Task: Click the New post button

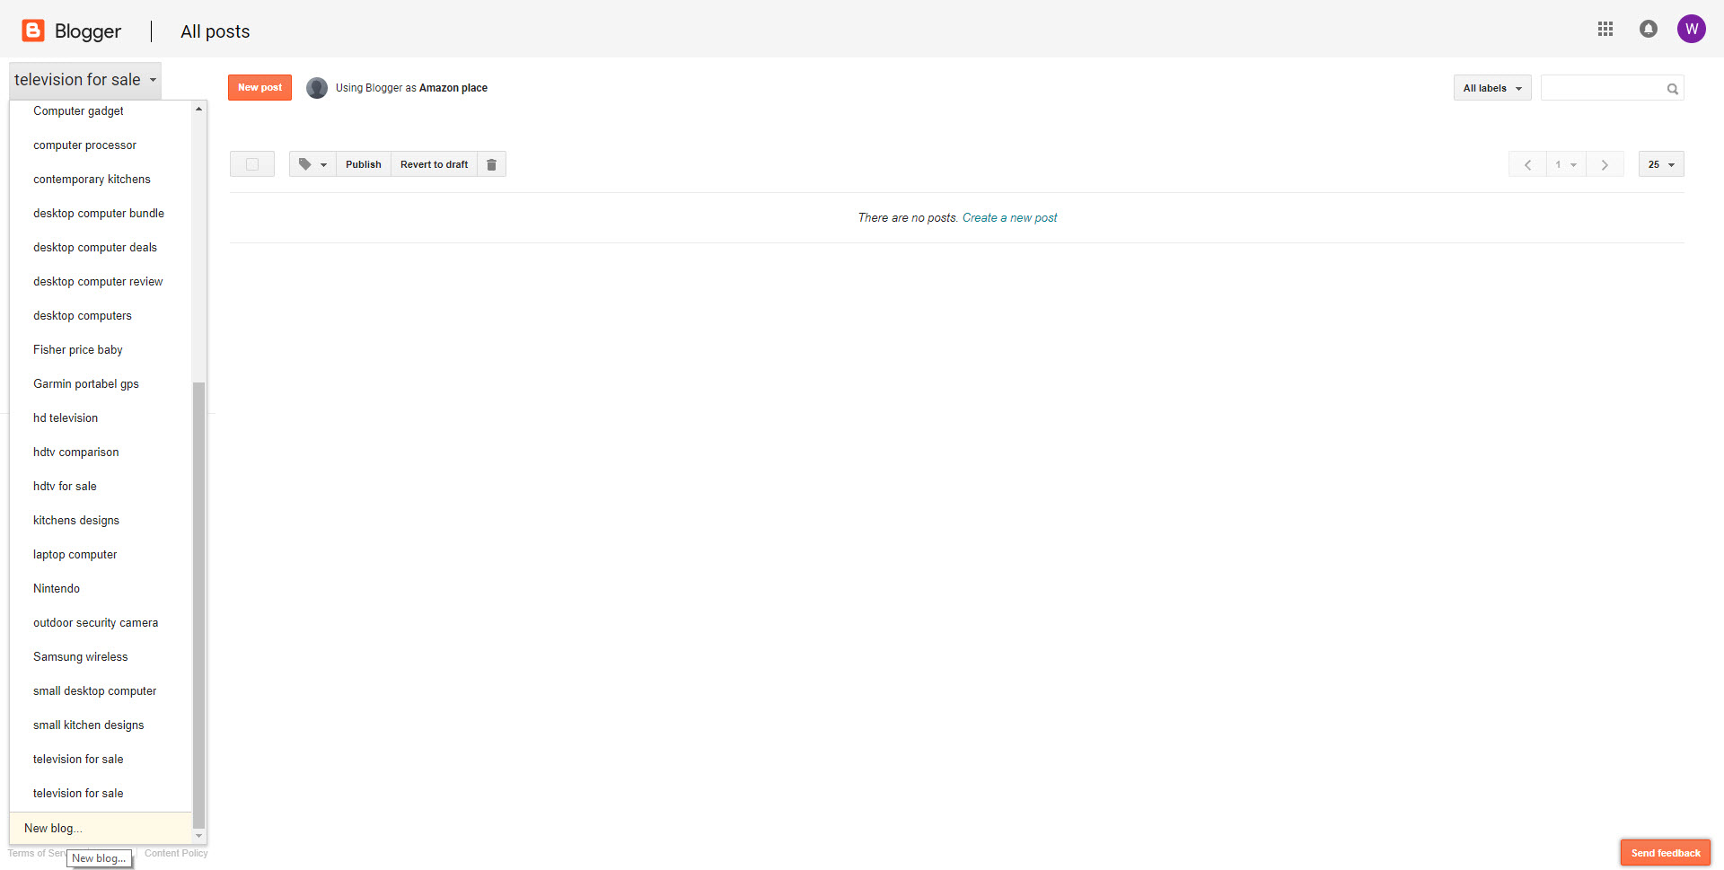Action: click(259, 88)
